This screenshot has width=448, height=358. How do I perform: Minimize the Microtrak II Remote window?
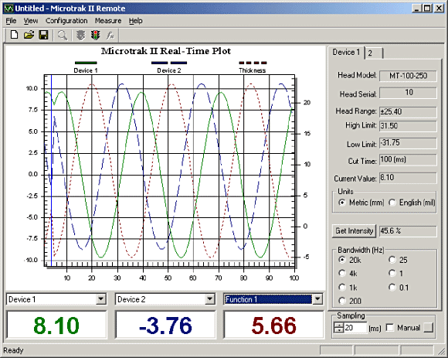(x=417, y=8)
